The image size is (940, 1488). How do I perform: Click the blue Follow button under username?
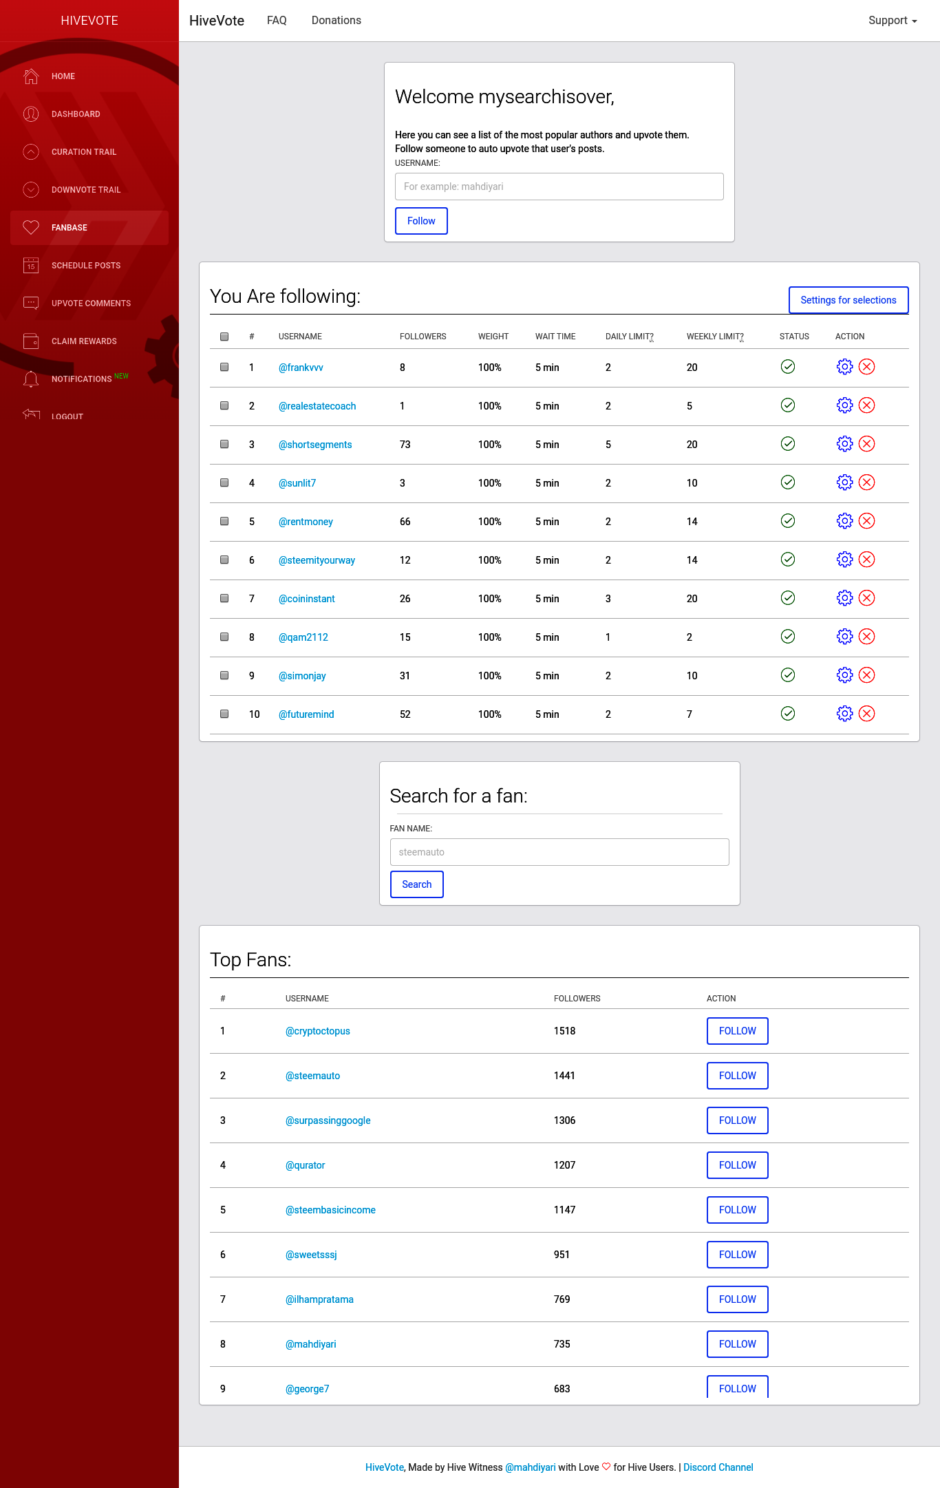421,221
